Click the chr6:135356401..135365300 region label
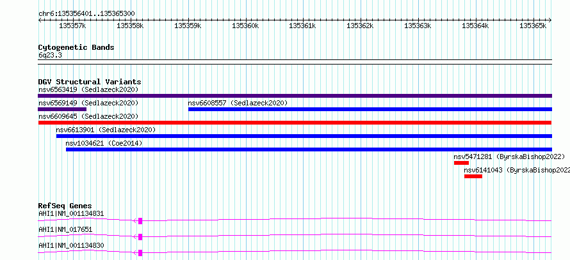 (86, 14)
